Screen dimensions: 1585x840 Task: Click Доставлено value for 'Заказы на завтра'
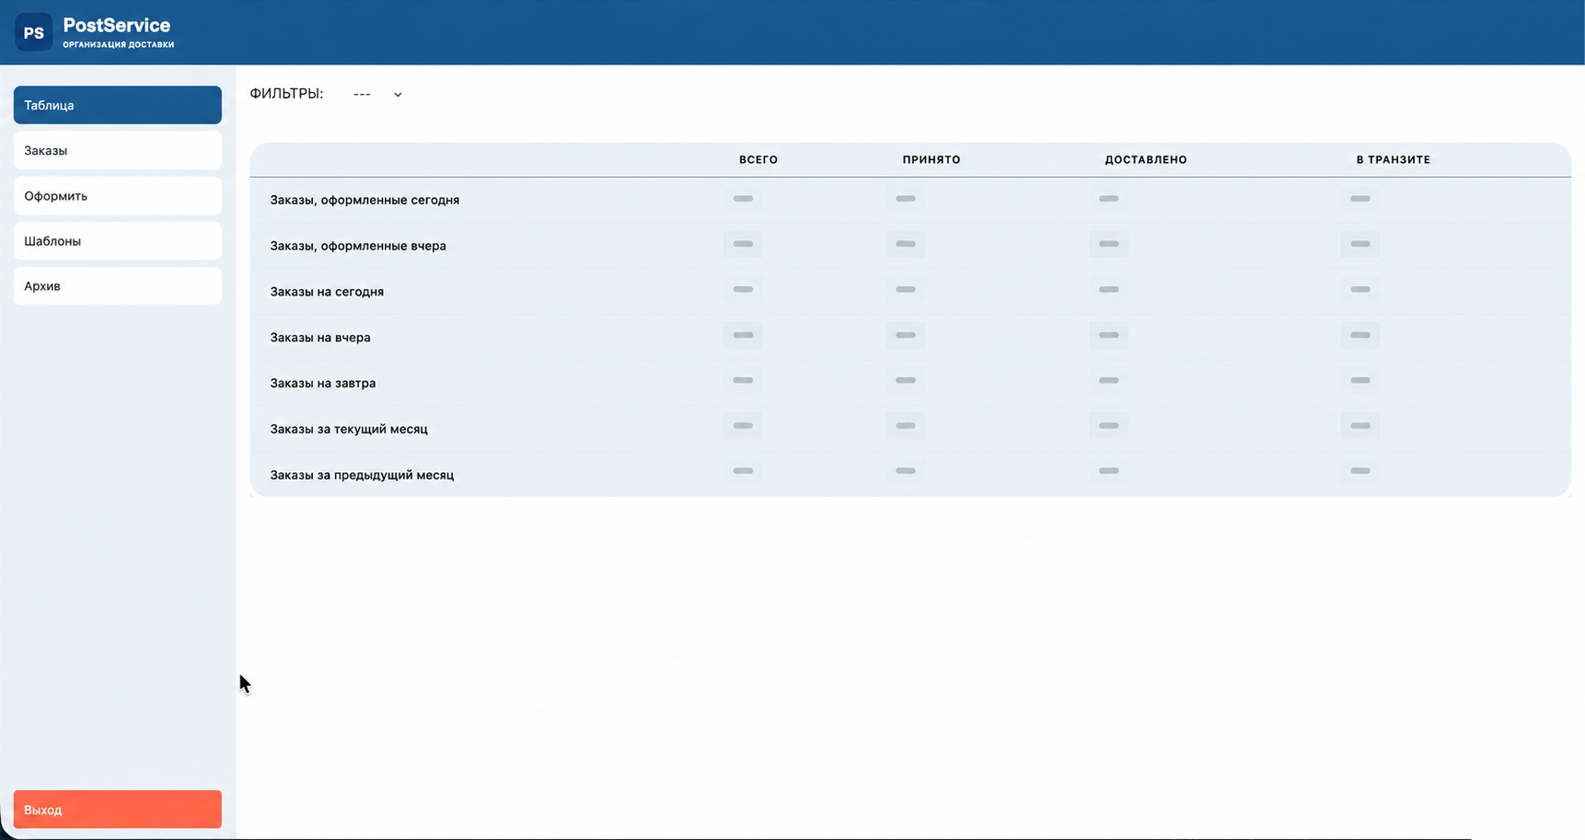pos(1108,380)
